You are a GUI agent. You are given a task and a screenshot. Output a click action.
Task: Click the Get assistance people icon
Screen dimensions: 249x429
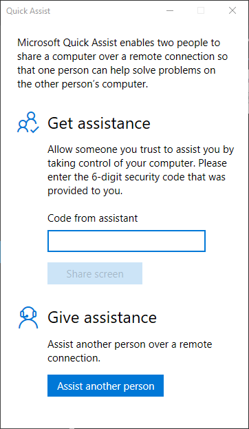click(28, 123)
